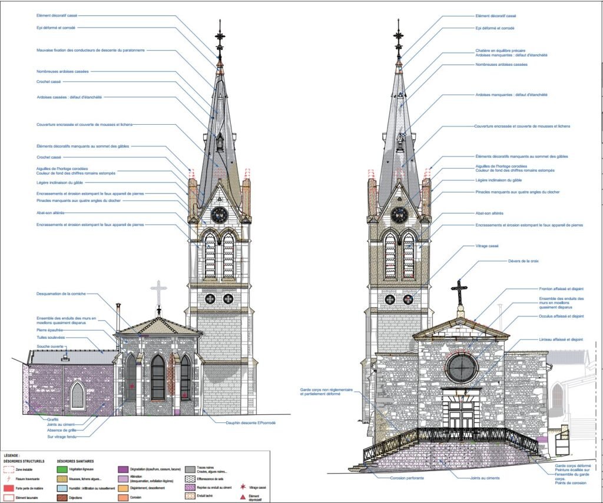
Task: Click the red star Vitrage cassé legend symbol
Action: click(243, 487)
